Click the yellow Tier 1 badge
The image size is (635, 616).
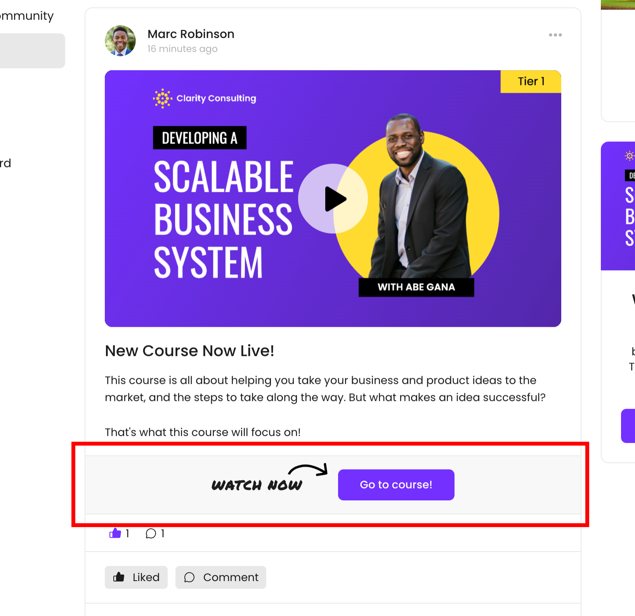coord(531,82)
